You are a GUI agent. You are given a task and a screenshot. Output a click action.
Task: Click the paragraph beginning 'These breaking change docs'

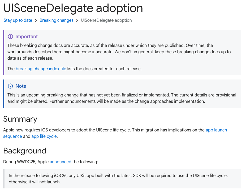[119, 52]
